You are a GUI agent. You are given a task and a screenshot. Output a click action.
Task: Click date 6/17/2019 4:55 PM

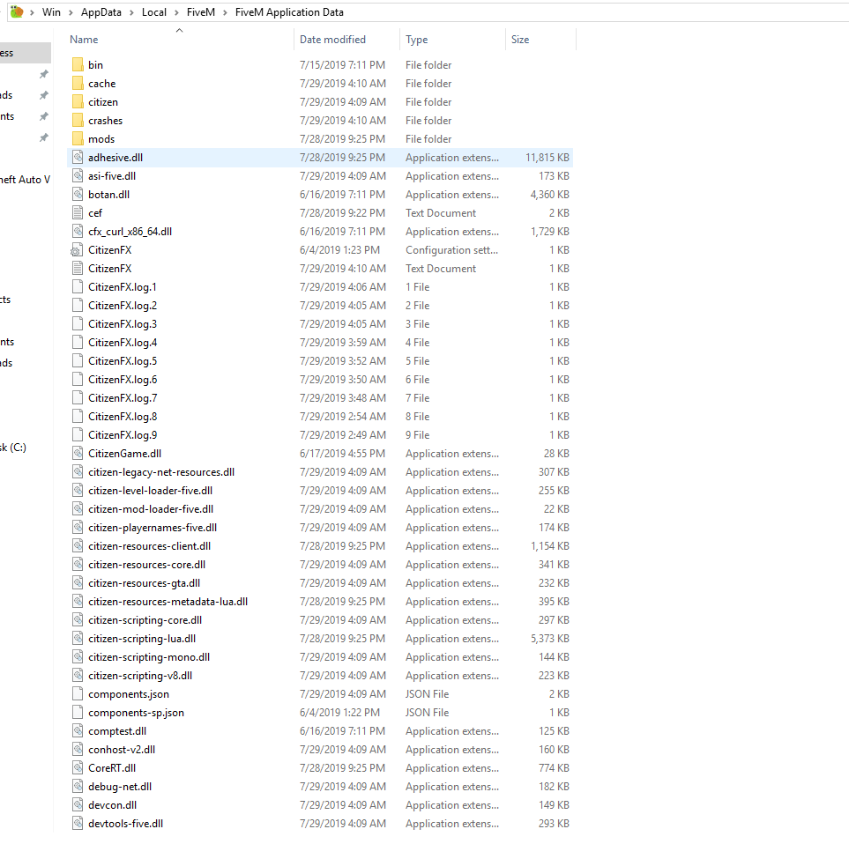click(x=342, y=454)
